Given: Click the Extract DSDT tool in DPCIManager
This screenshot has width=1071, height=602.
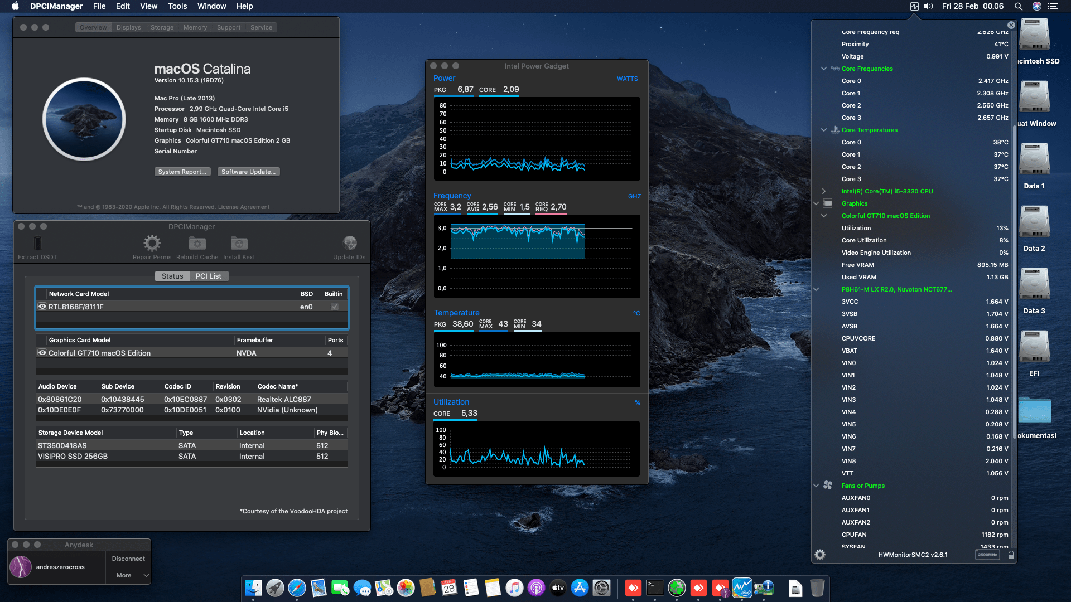Looking at the screenshot, I should tap(37, 247).
